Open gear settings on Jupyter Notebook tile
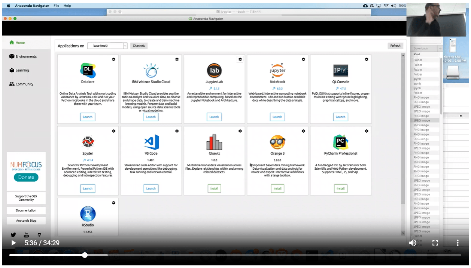Image resolution: width=471 pixels, height=268 pixels. [303, 59]
